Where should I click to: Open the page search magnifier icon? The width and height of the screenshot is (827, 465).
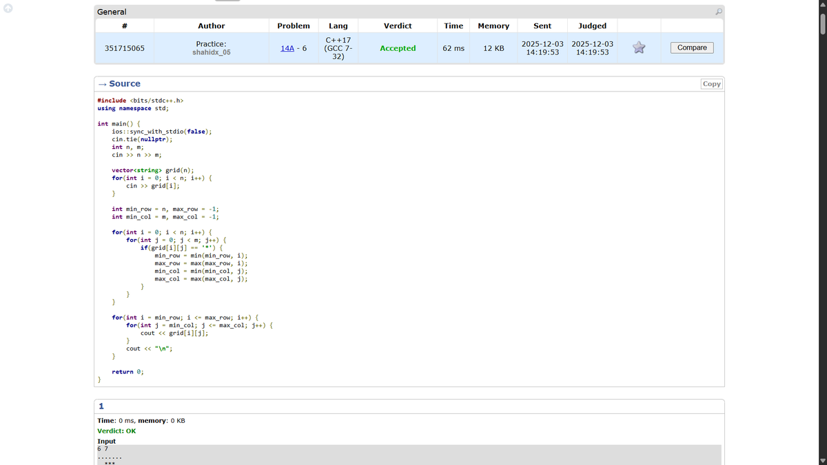click(x=719, y=12)
